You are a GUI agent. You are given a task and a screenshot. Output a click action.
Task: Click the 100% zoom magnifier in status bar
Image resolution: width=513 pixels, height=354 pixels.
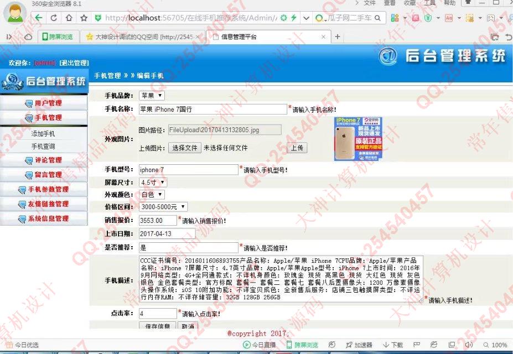(x=486, y=345)
